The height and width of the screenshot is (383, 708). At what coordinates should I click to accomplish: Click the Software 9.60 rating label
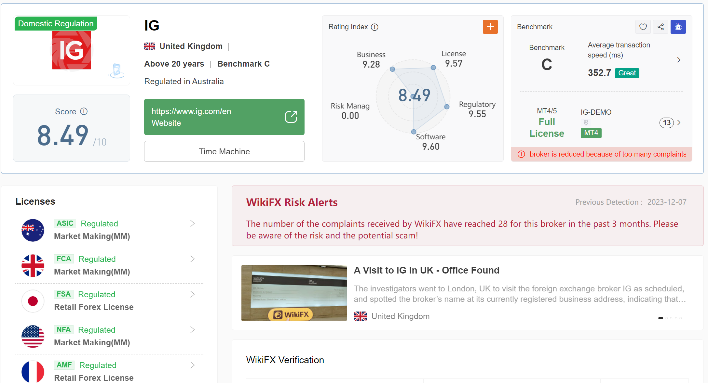click(x=431, y=142)
